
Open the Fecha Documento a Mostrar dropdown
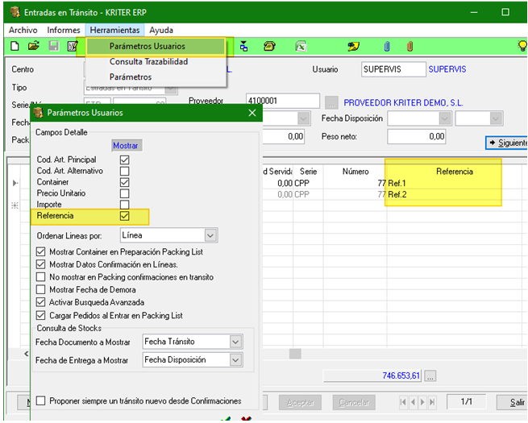[235, 342]
